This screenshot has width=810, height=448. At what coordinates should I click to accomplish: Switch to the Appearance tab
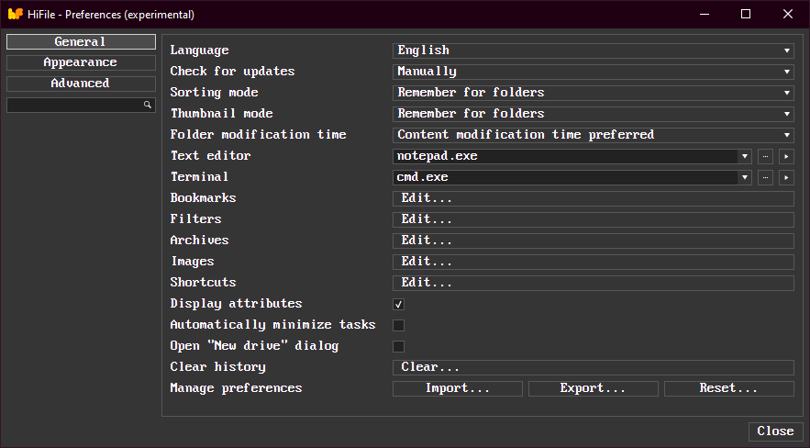(81, 62)
